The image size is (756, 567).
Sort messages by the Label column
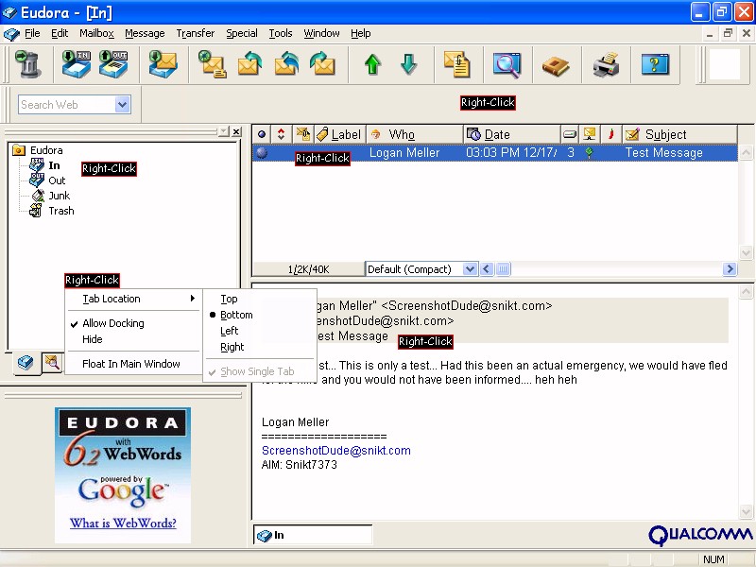(x=340, y=134)
